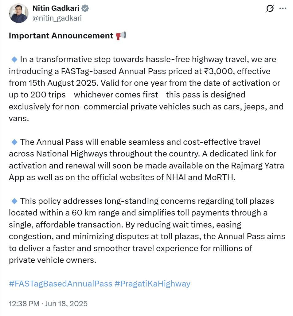This screenshot has height=316, width=293.
Task: Click the megaphone emoji
Action: pyautogui.click(x=121, y=36)
